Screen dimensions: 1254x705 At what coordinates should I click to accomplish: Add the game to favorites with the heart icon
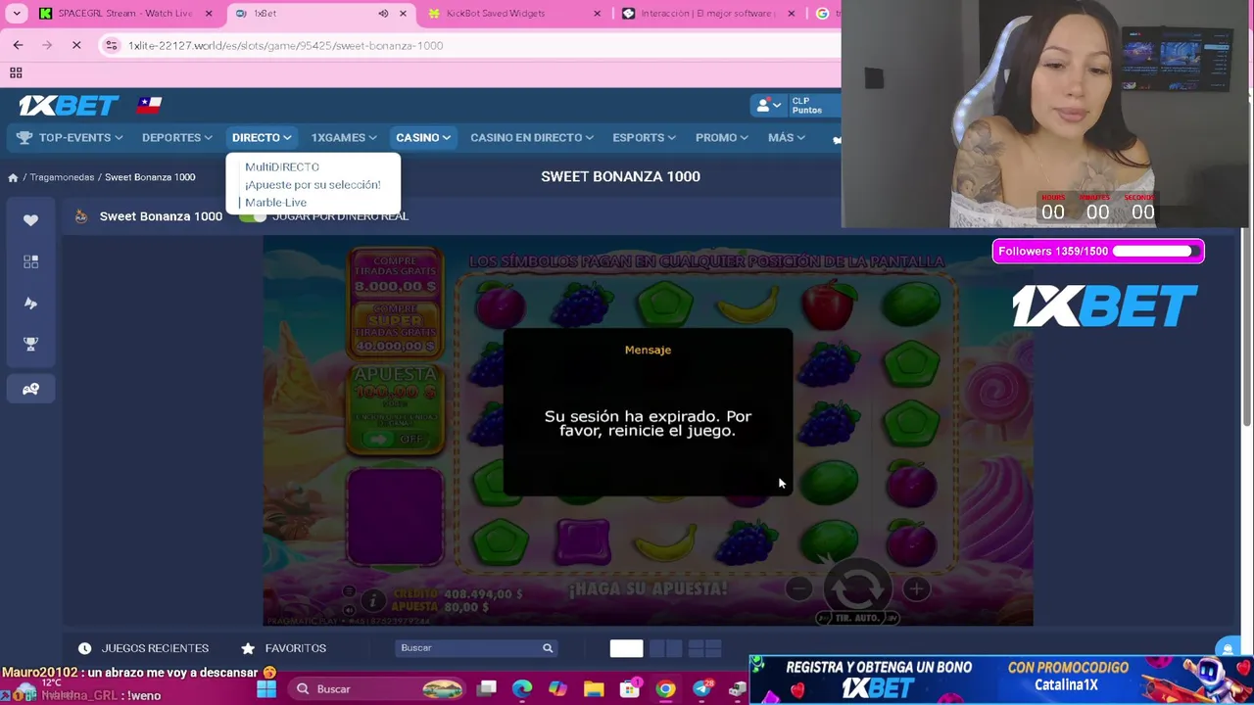tap(30, 220)
